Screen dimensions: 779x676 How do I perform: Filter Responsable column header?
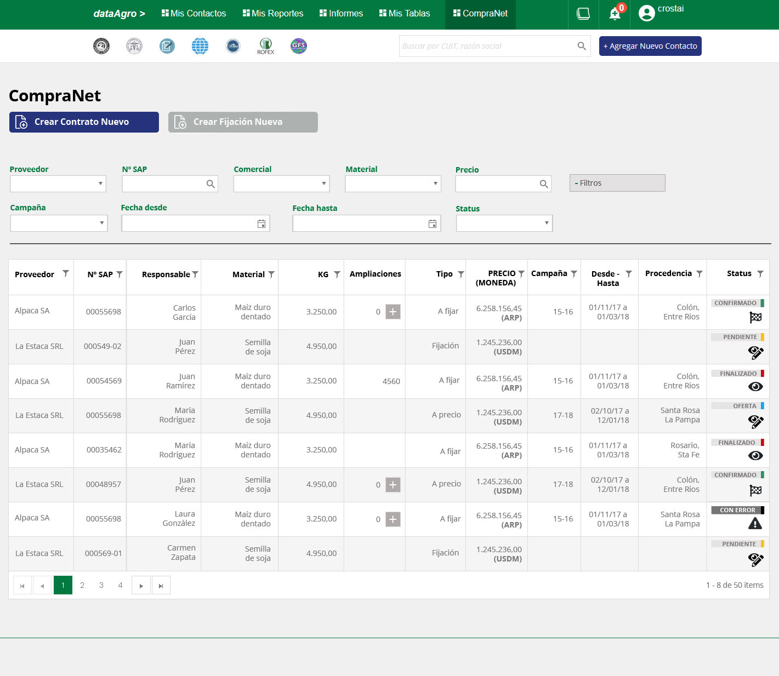[195, 274]
